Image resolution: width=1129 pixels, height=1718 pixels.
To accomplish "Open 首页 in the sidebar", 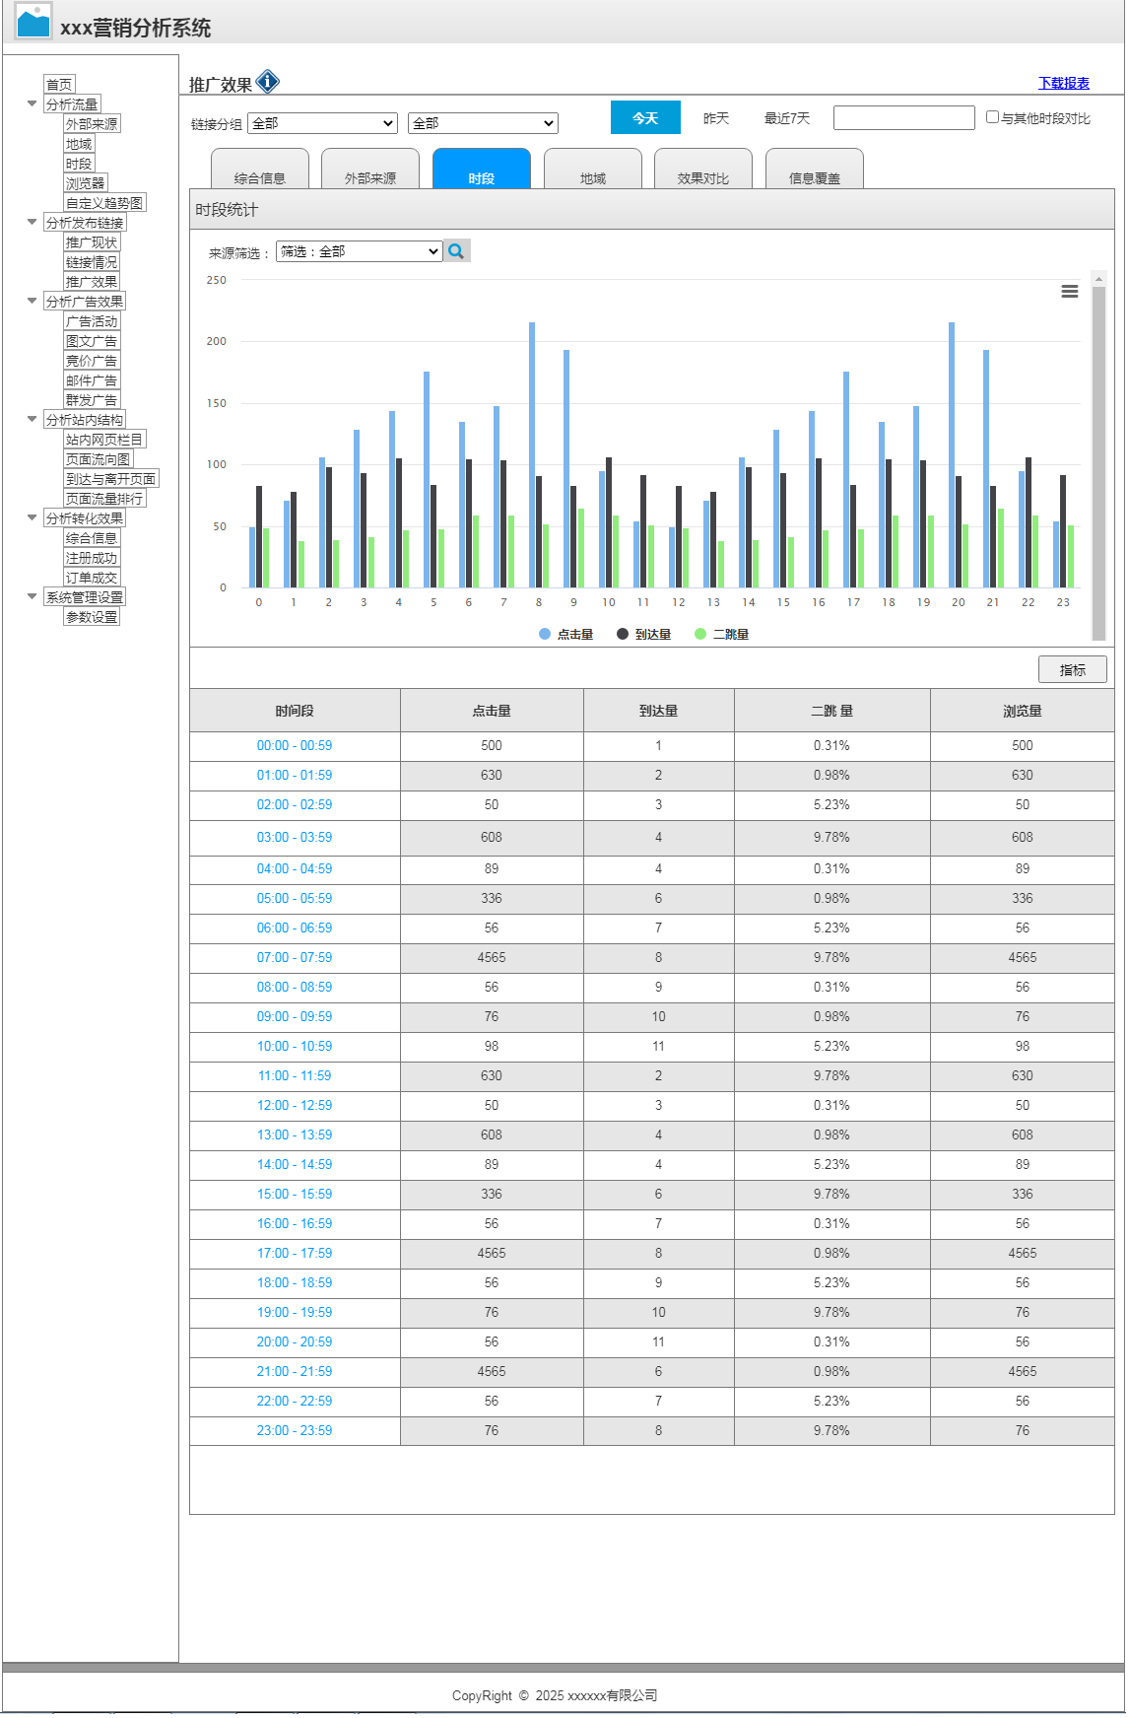I will coord(59,85).
